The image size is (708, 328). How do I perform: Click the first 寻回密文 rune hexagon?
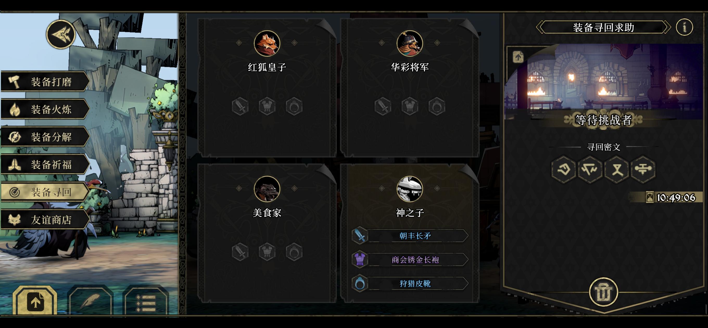[564, 169]
